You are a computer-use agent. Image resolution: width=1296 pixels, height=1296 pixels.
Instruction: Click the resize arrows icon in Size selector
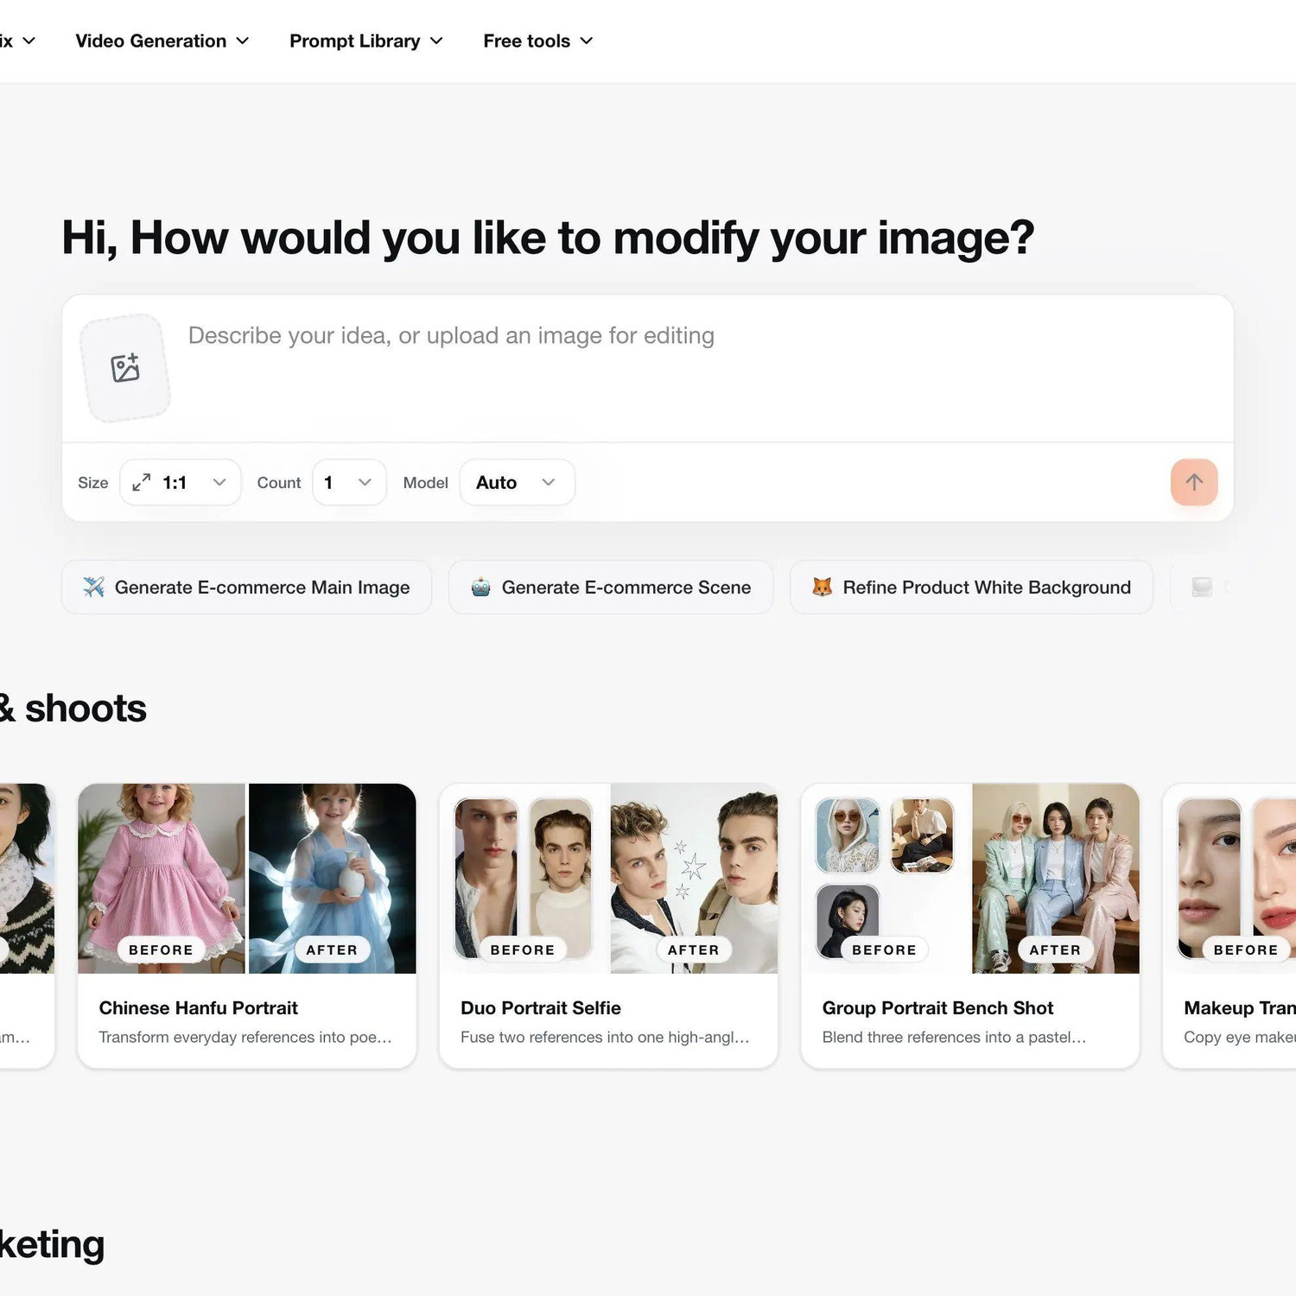click(x=141, y=482)
